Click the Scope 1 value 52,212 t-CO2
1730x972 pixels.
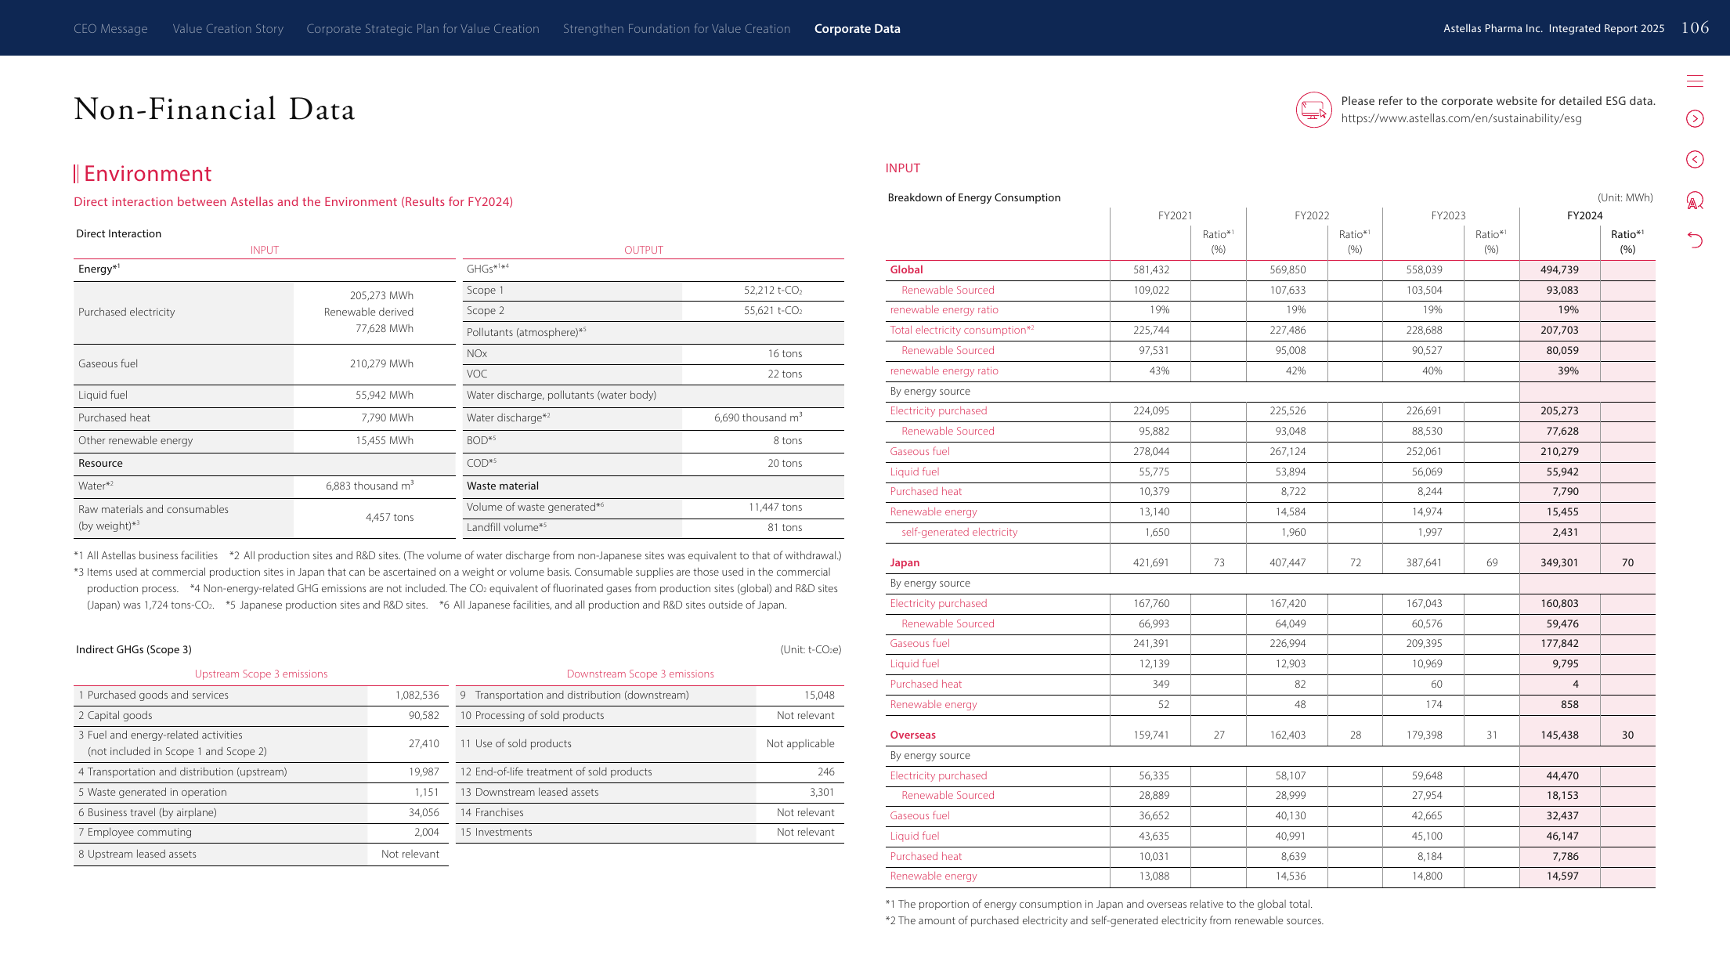point(773,290)
